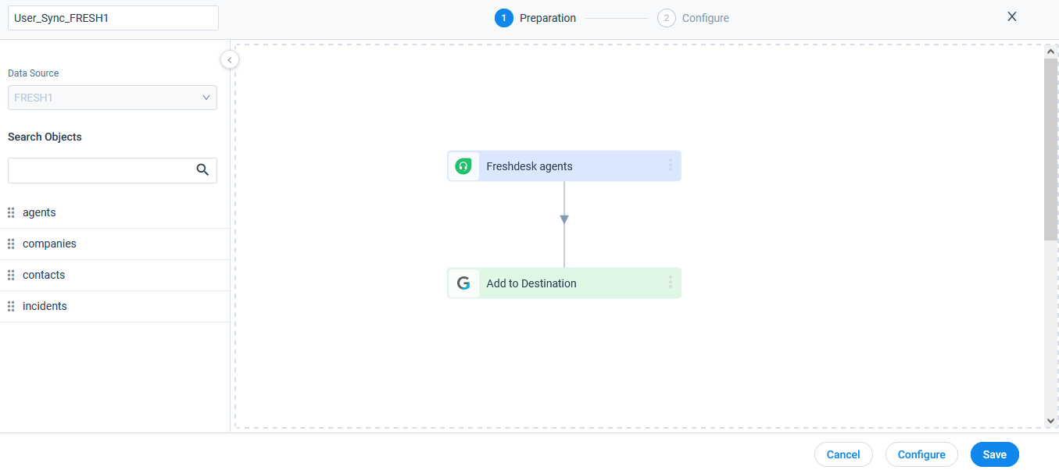Click the Freshdesk headset icon on the agents node
1059x470 pixels.
pyautogui.click(x=463, y=166)
